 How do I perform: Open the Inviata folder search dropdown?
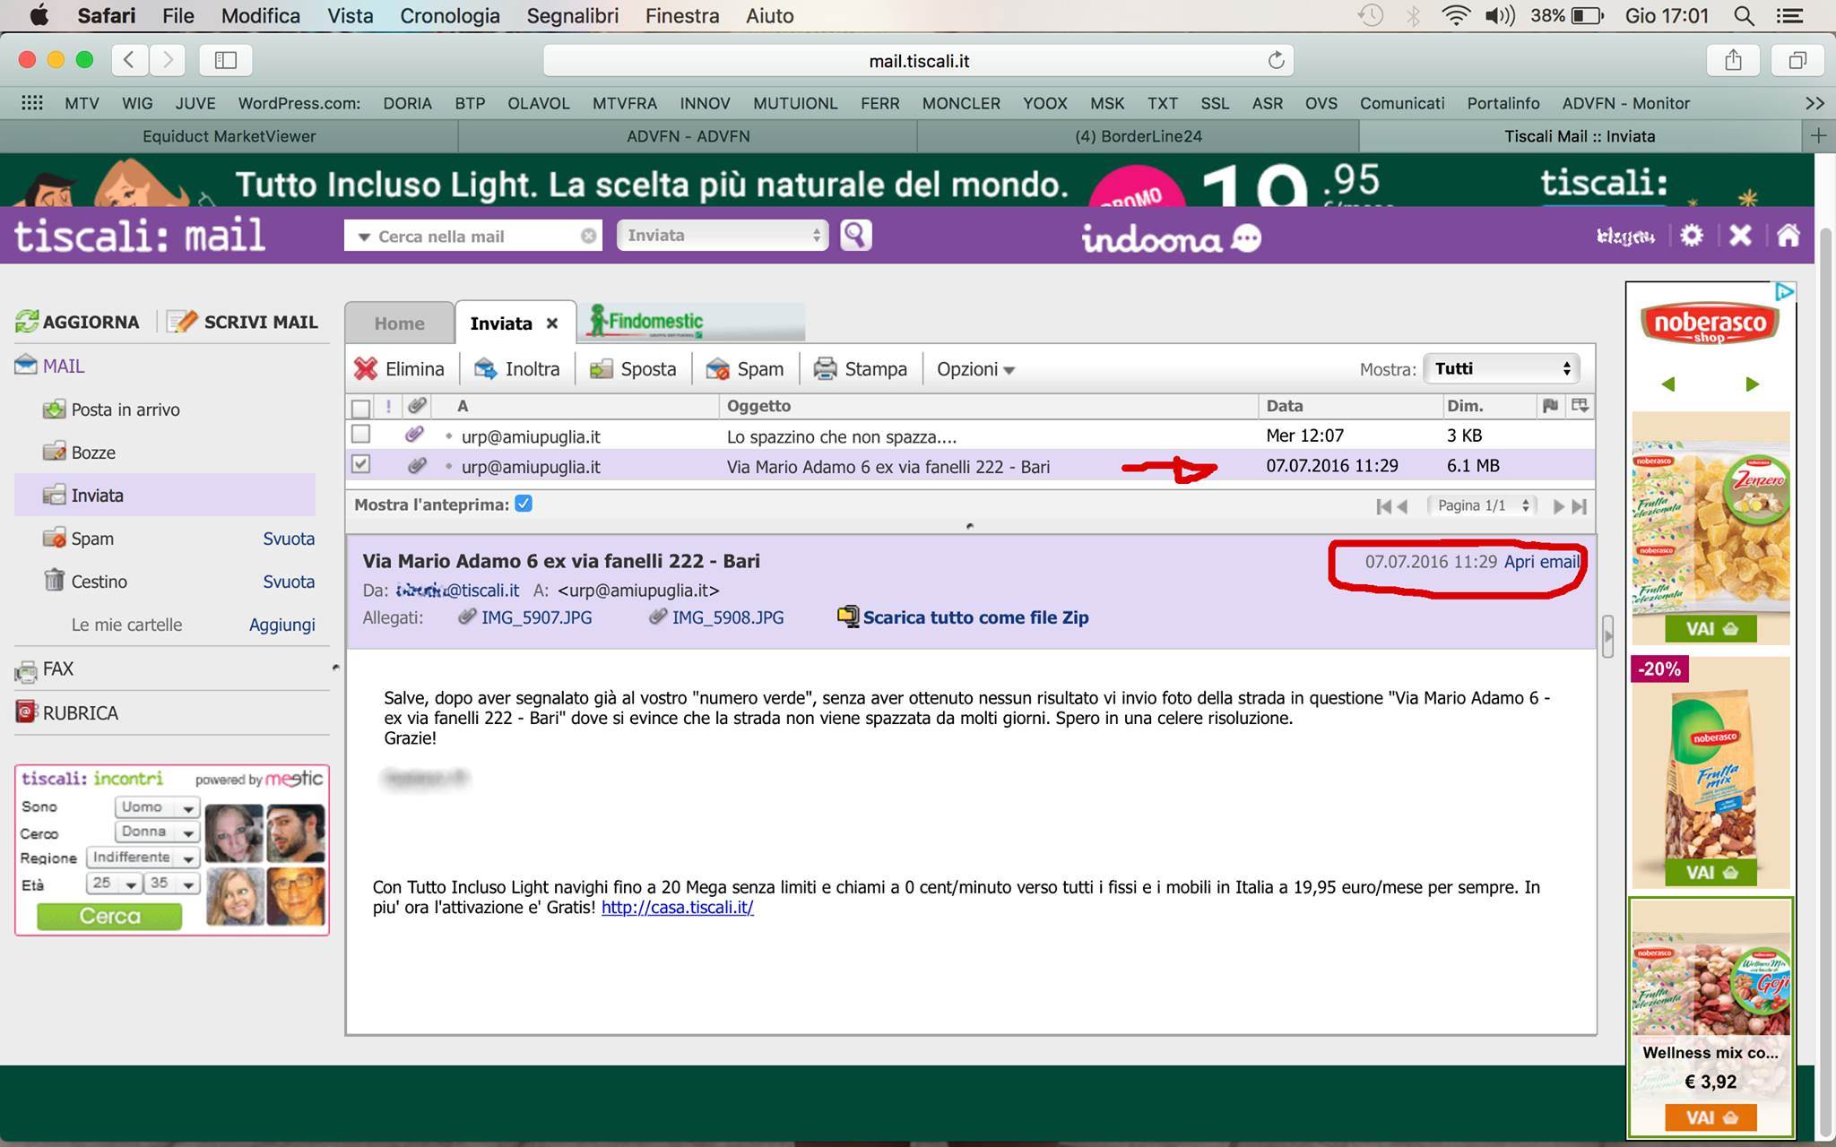point(723,236)
